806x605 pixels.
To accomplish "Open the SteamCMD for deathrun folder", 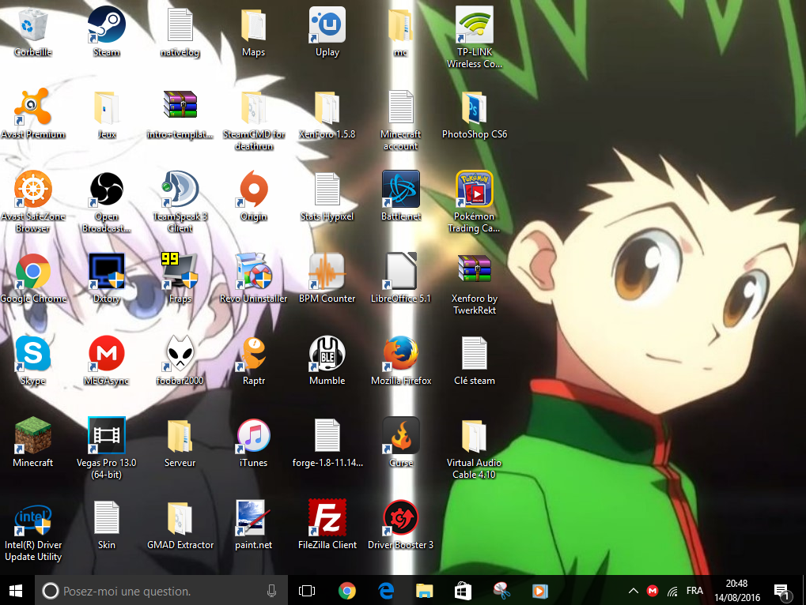I will [253, 107].
